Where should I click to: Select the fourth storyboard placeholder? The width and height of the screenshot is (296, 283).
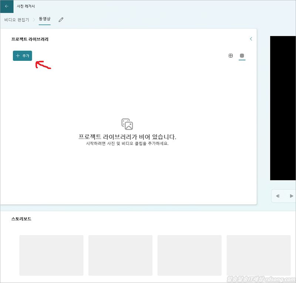259,255
